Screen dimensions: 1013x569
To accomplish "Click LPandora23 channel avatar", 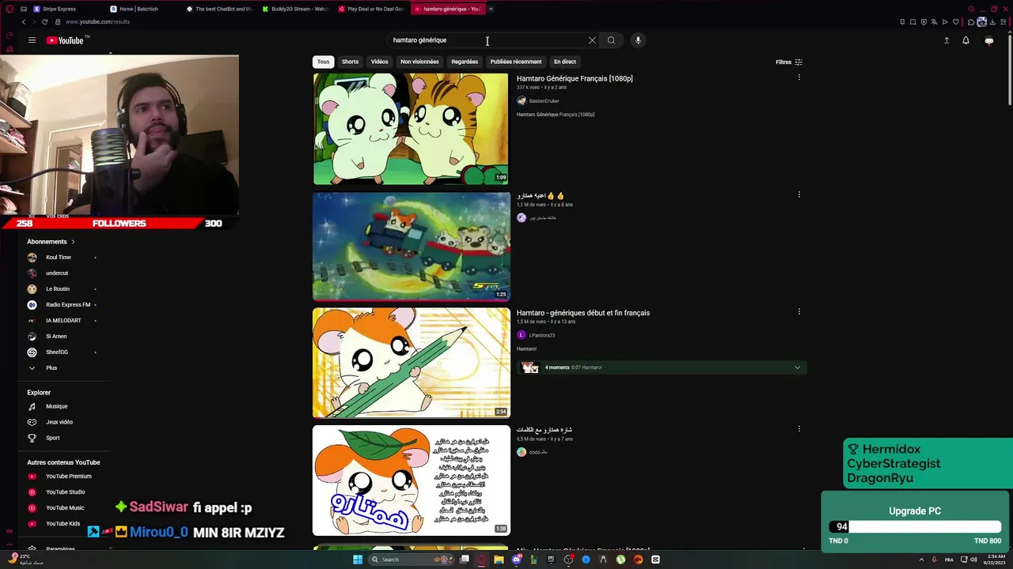I will pyautogui.click(x=522, y=335).
